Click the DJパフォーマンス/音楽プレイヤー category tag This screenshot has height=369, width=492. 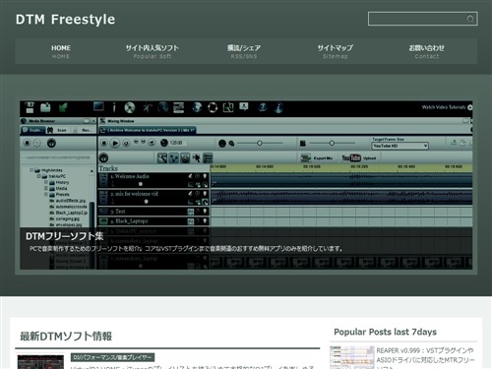point(112,357)
